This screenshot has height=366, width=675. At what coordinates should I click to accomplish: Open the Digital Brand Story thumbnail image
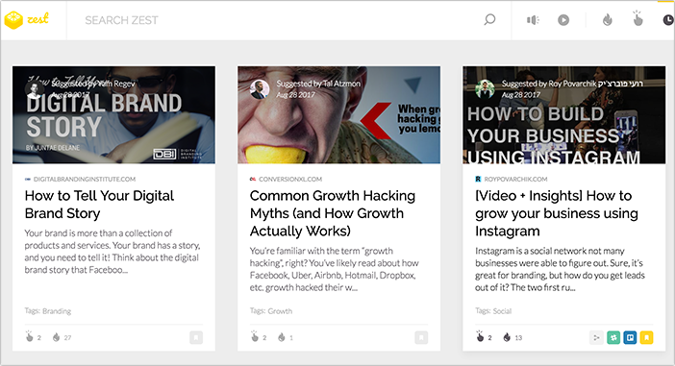coord(113,115)
